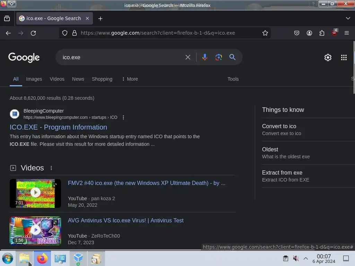This screenshot has height=266, width=355.
Task: Expand the More search filters menu
Action: (130, 79)
